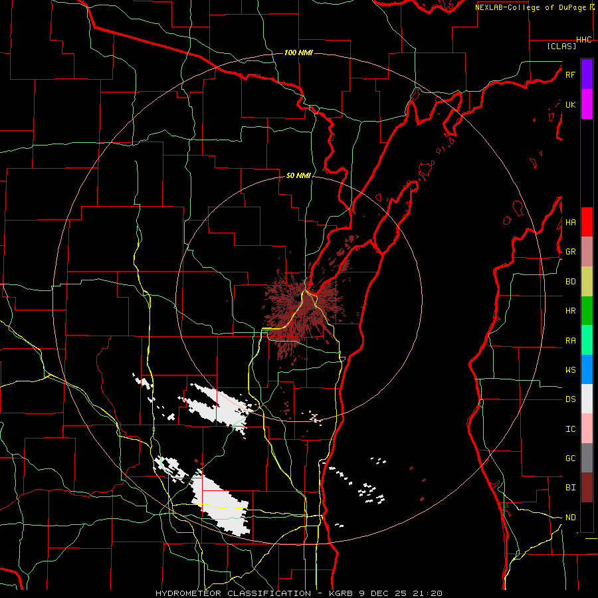The image size is (598, 598).
Task: Click the red HA legend color swatch
Action: point(587,222)
